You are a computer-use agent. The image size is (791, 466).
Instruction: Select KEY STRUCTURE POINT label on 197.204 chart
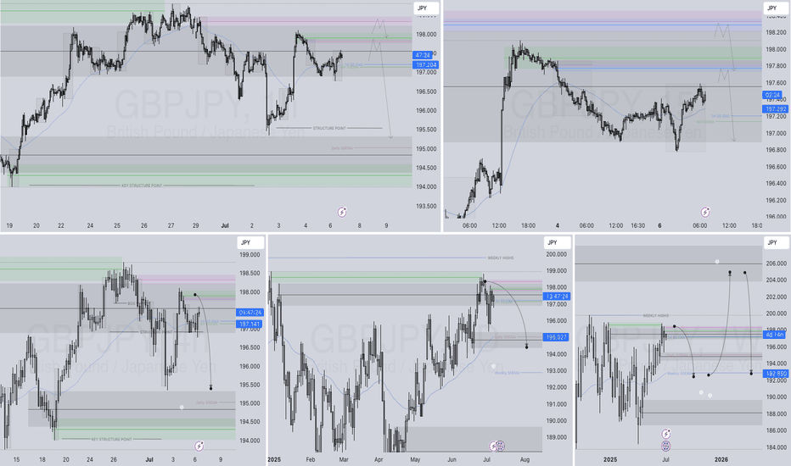[x=142, y=186]
